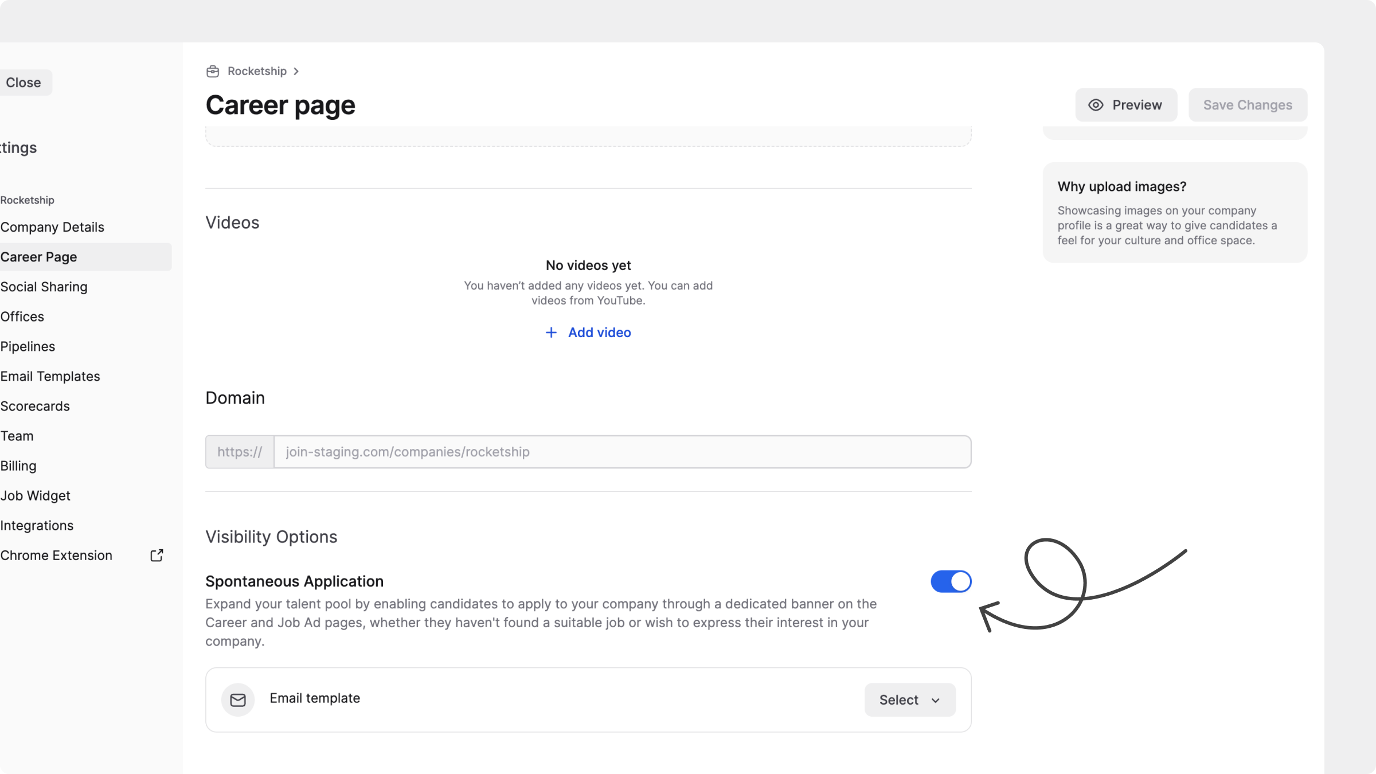Disable the Spontaneous Application toggle
The width and height of the screenshot is (1376, 774).
click(x=951, y=581)
